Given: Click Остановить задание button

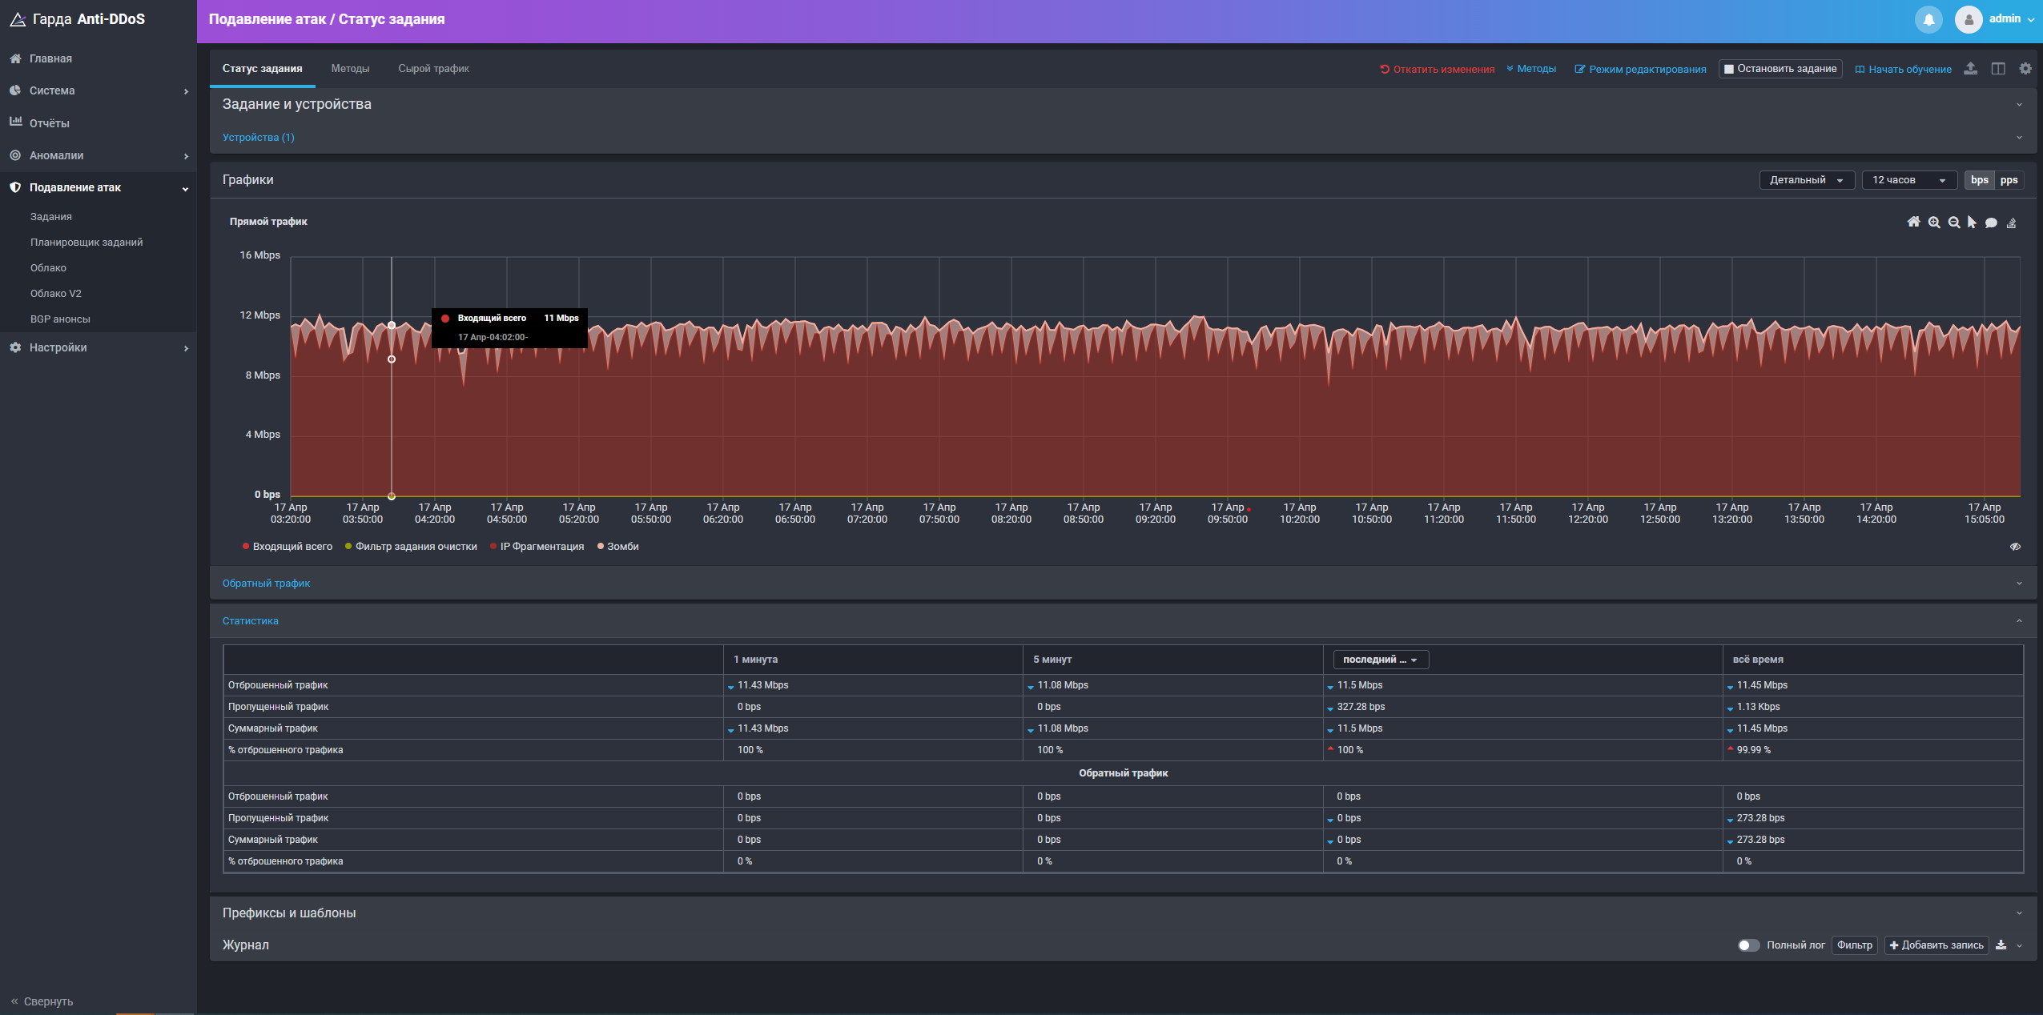Looking at the screenshot, I should [1780, 69].
